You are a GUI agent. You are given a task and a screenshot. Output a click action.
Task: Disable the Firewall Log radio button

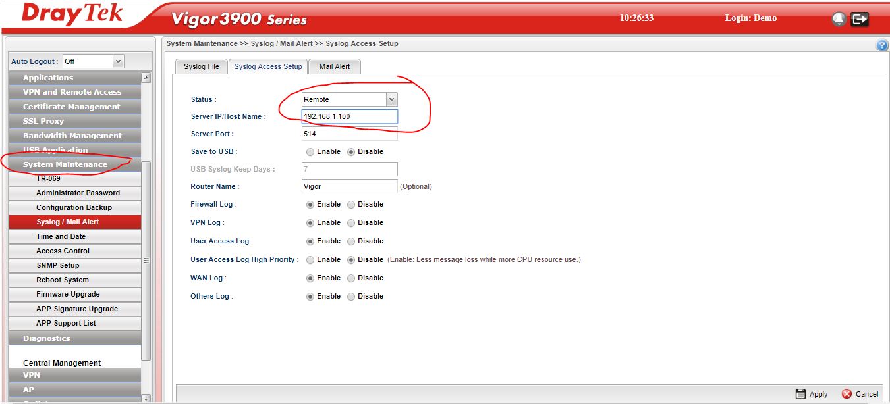pos(351,205)
